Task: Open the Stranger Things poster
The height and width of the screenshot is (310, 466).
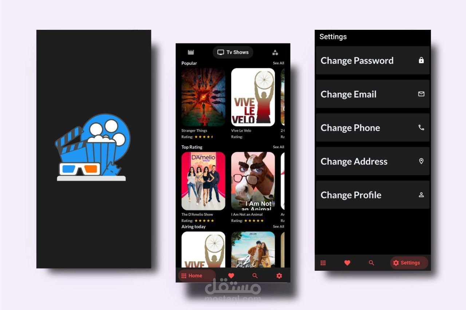Action: 204,97
